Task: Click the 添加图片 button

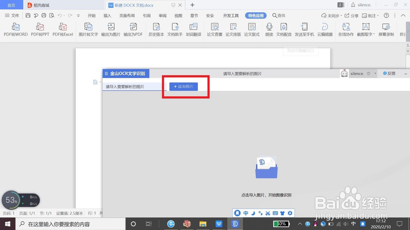Action: click(x=184, y=87)
